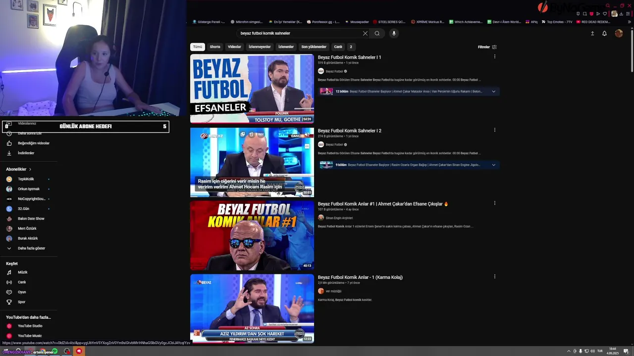Select the İzlenenler filter chip
This screenshot has height=356, width=634.
(x=286, y=47)
